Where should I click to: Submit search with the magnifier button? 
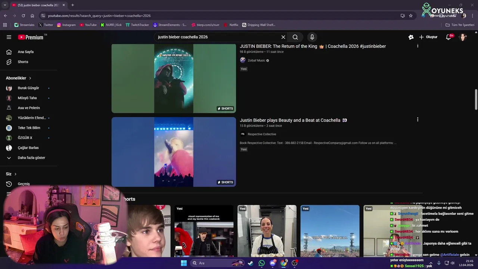295,37
